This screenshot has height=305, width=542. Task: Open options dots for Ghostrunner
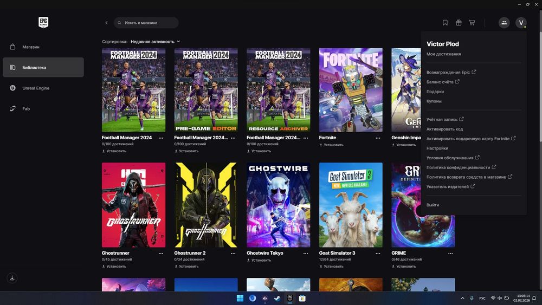click(161, 253)
